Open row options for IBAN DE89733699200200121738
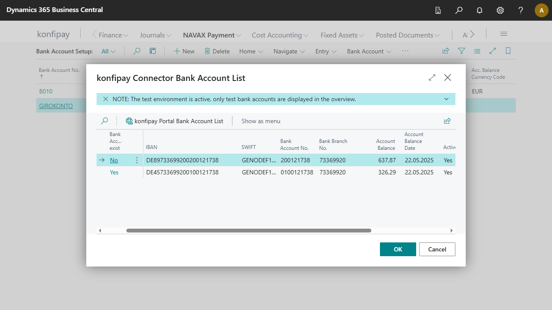552x310 pixels. 137,160
